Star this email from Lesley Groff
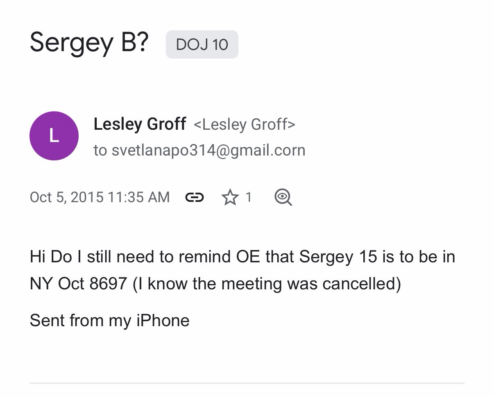The image size is (494, 397). coord(230,198)
